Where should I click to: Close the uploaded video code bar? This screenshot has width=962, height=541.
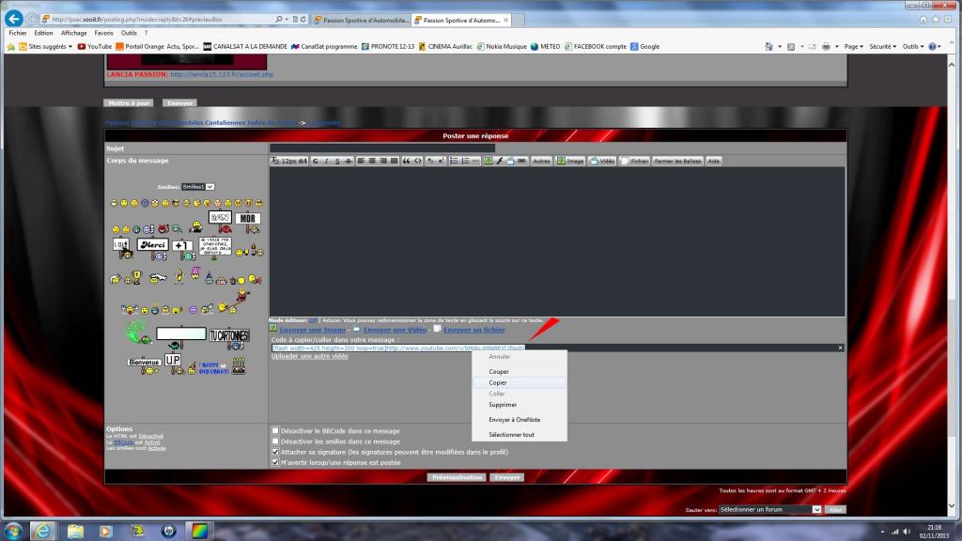point(840,348)
